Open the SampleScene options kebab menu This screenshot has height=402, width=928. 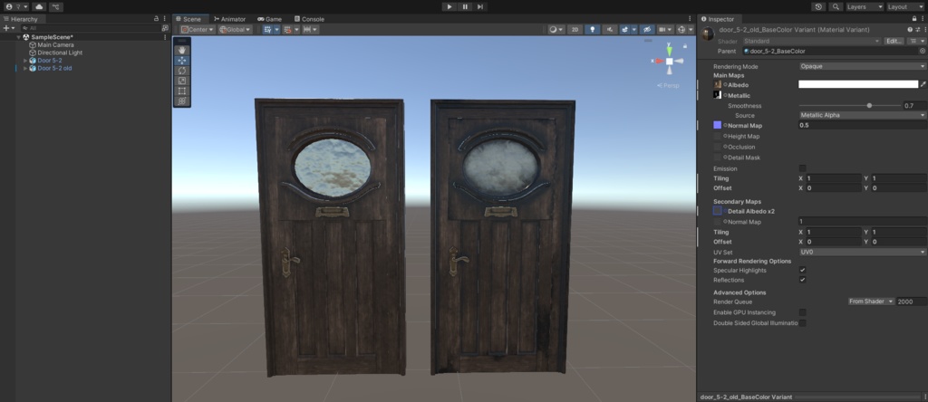click(165, 36)
